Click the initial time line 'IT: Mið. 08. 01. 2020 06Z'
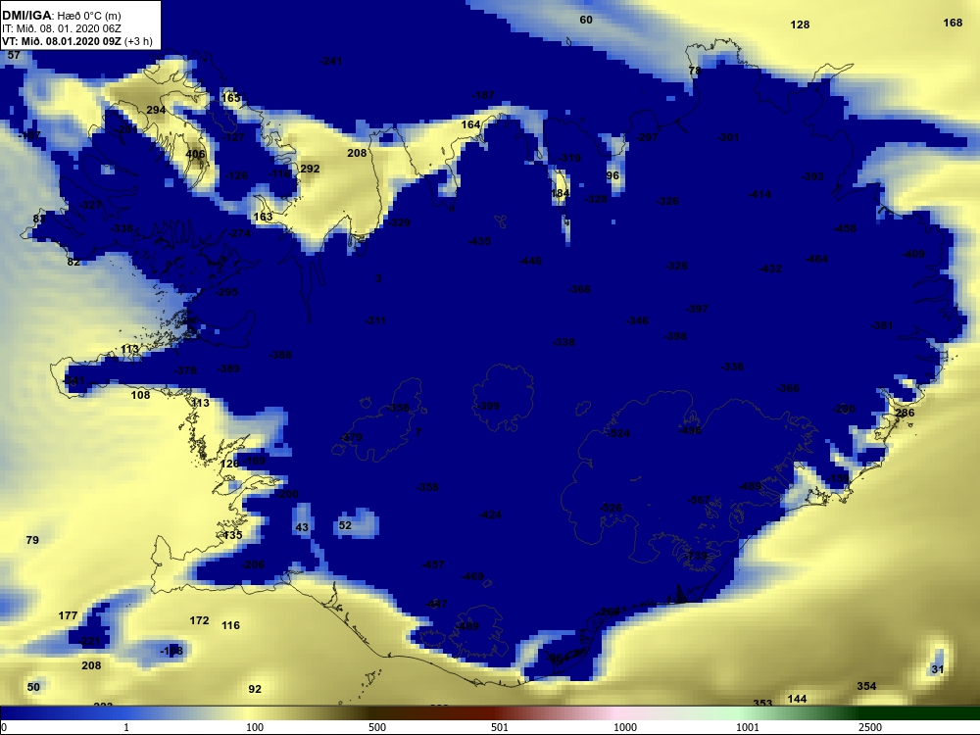Viewport: 980px width, 735px height. 61,28
